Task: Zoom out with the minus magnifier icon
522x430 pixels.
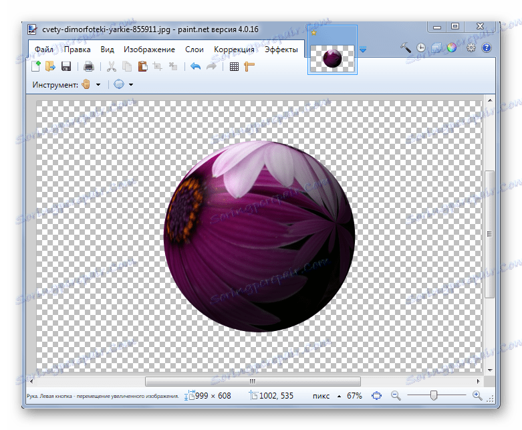Action: point(396,396)
